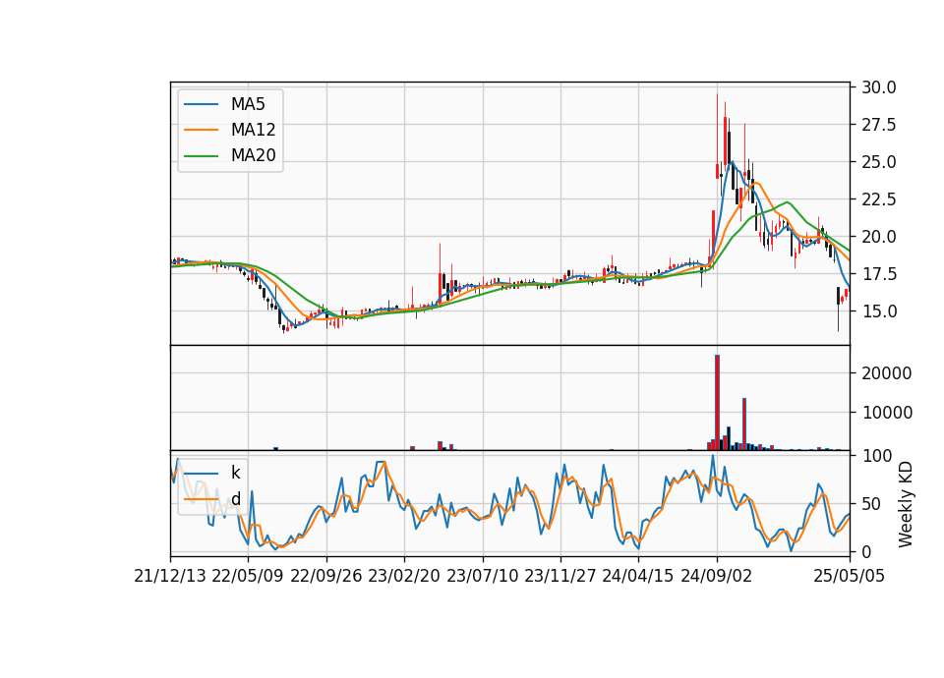Viewport: 944px width, 678px height.
Task: Click the 24/04/15 date axis label
Action: (x=637, y=576)
